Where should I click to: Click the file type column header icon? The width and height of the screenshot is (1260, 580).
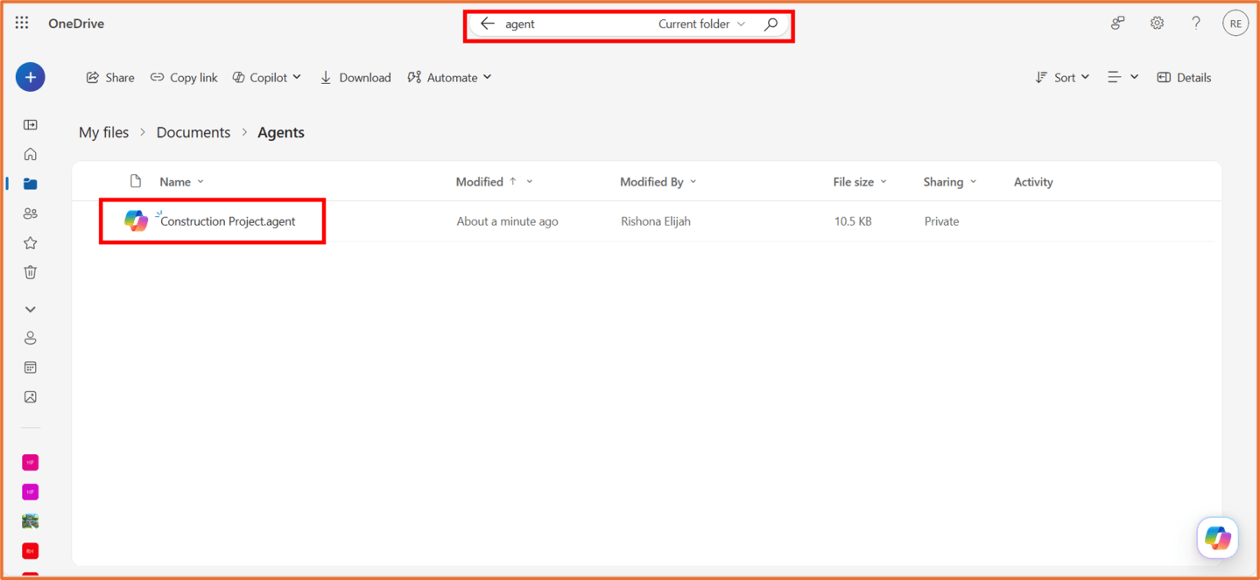136,181
